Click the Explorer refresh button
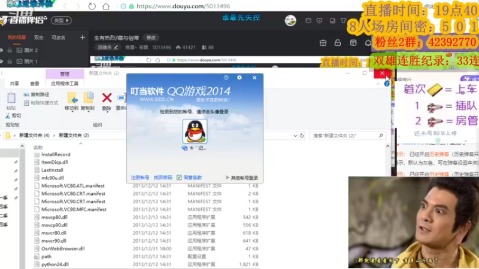 (x=302, y=136)
